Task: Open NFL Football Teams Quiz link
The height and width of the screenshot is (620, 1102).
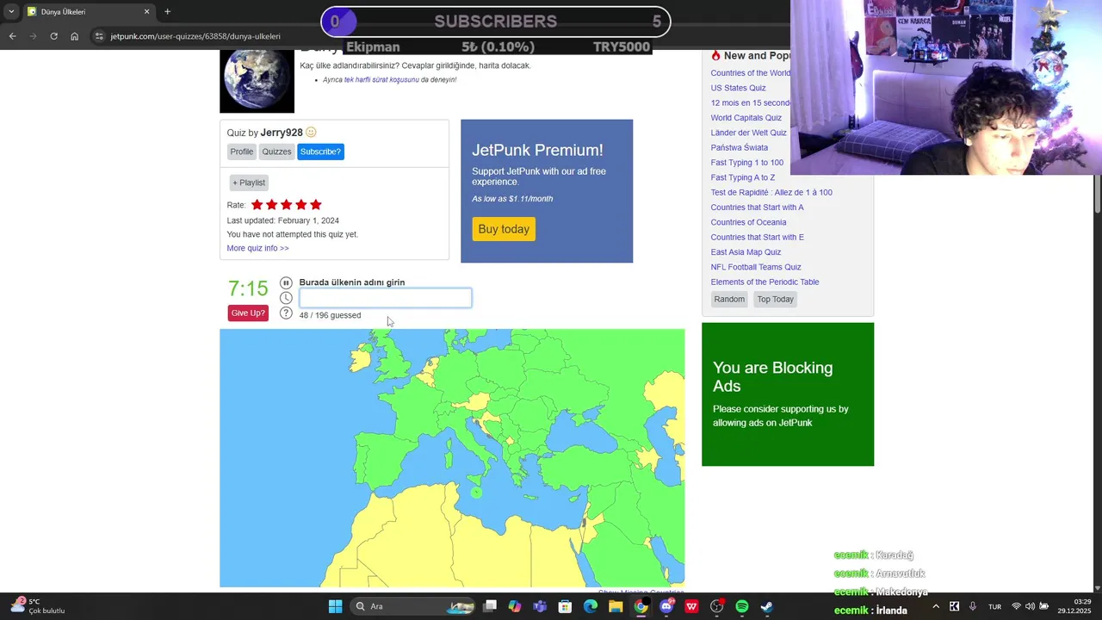Action: (755, 267)
